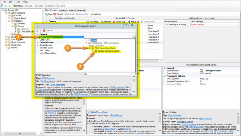
Task: Click the Value is required error message
Action: [x=198, y=25]
